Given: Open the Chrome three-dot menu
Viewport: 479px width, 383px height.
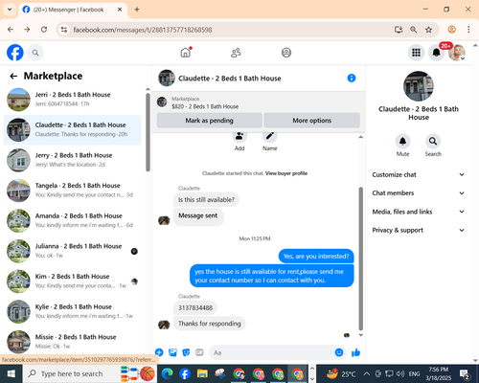Looking at the screenshot, I should [x=468, y=30].
